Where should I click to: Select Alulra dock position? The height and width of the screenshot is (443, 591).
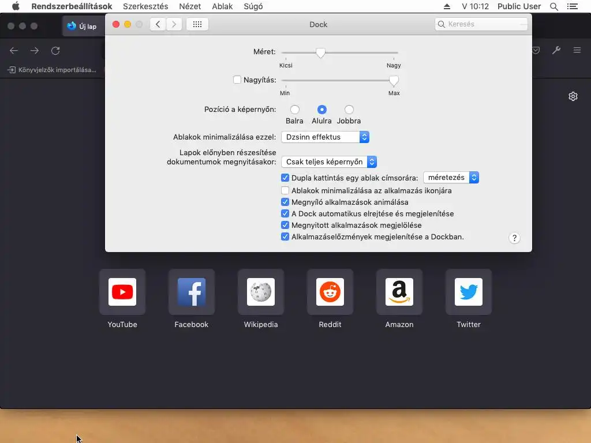[322, 110]
